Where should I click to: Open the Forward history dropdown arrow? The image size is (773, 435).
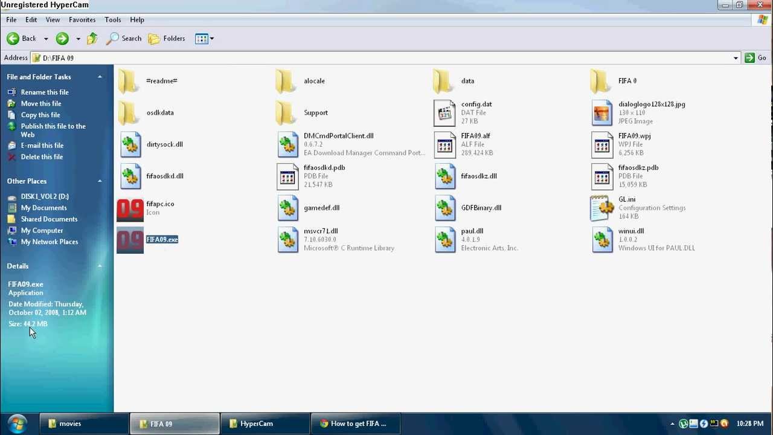coord(78,39)
